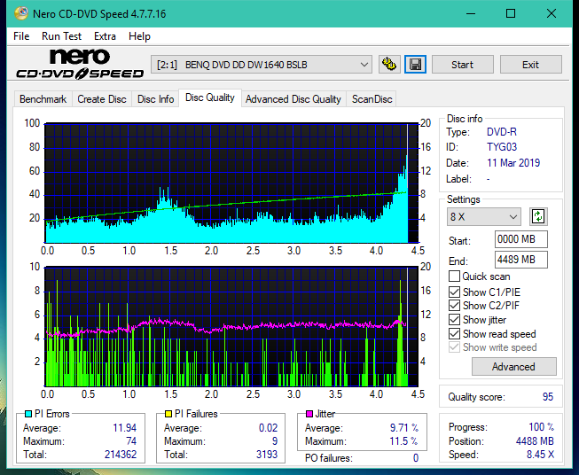Screen dimensions: 579x475
Task: Click the Quality score value 95
Action: (548, 397)
